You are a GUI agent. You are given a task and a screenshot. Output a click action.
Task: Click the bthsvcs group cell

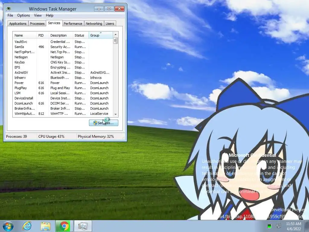coord(96,78)
